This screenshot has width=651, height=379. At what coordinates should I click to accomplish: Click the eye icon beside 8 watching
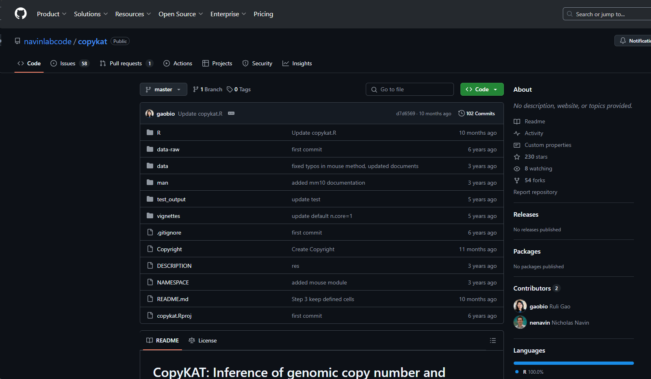coord(517,168)
